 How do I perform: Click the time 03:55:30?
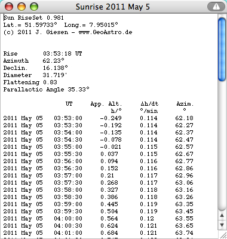[x=68, y=154]
